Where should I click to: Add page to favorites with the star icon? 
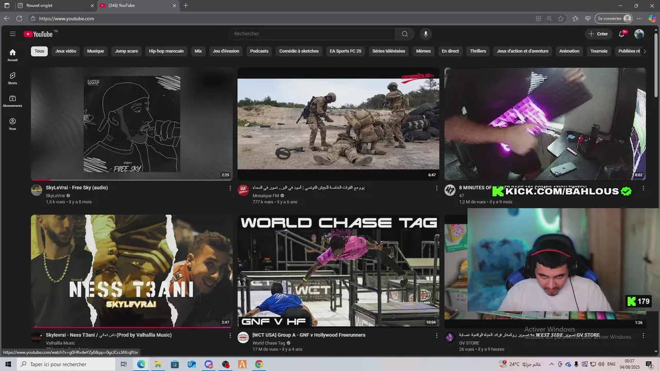point(561,19)
